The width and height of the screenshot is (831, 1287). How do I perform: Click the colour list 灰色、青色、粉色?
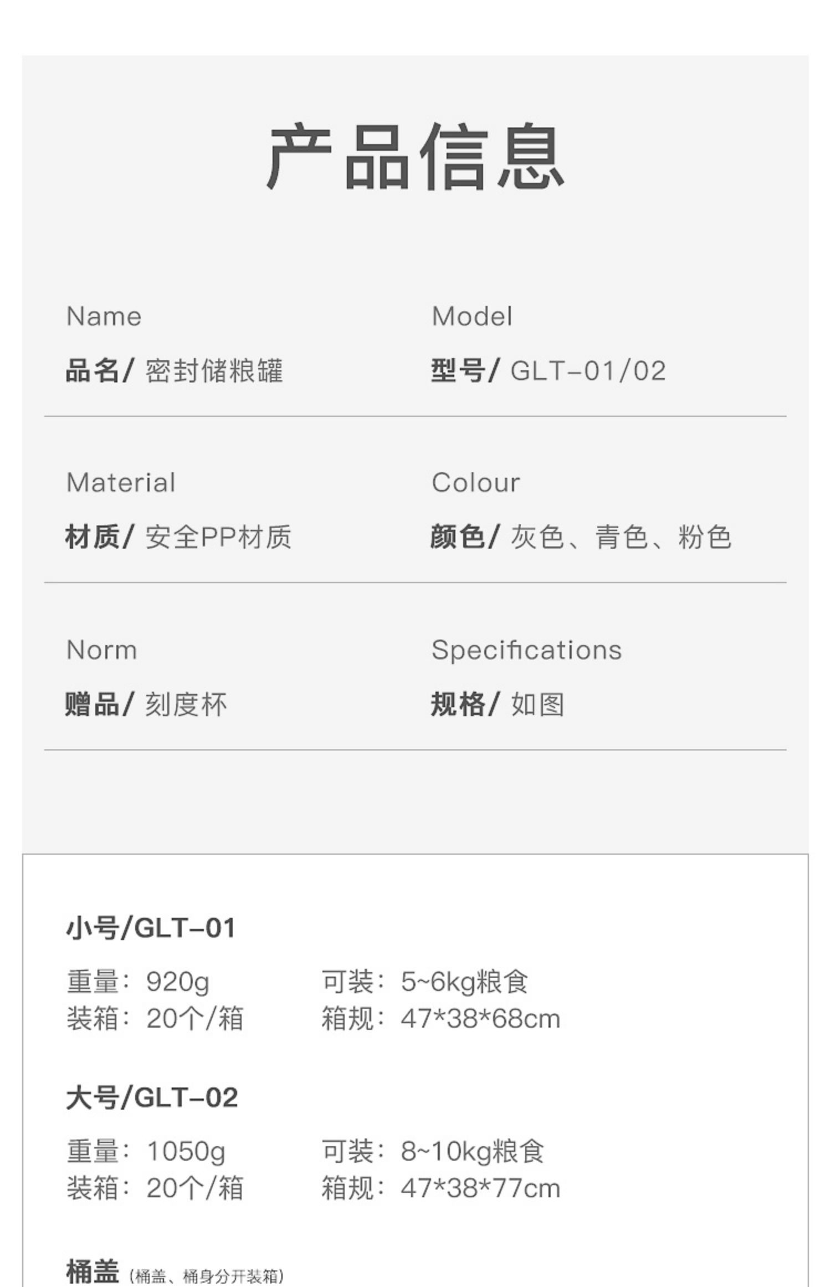pyautogui.click(x=620, y=537)
